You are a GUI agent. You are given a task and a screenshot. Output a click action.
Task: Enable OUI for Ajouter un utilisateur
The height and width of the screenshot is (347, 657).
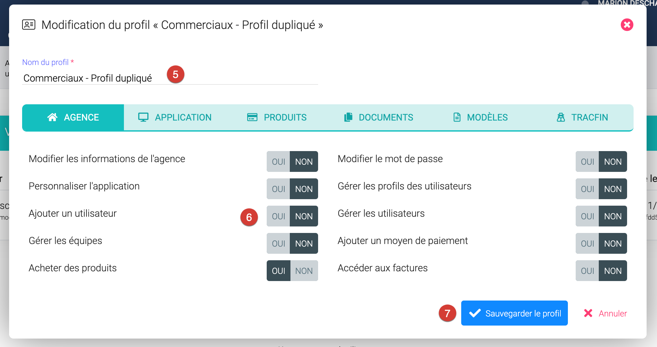278,216
